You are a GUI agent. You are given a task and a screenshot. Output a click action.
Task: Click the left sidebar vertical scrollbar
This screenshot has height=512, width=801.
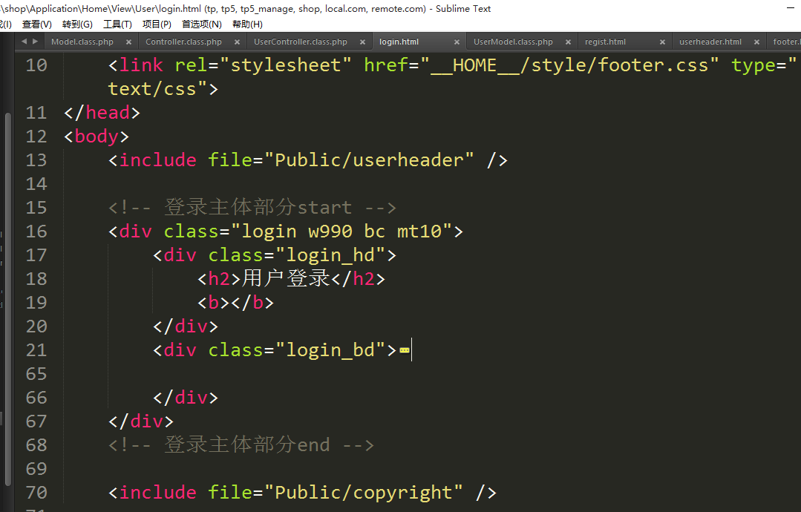(x=8, y=297)
